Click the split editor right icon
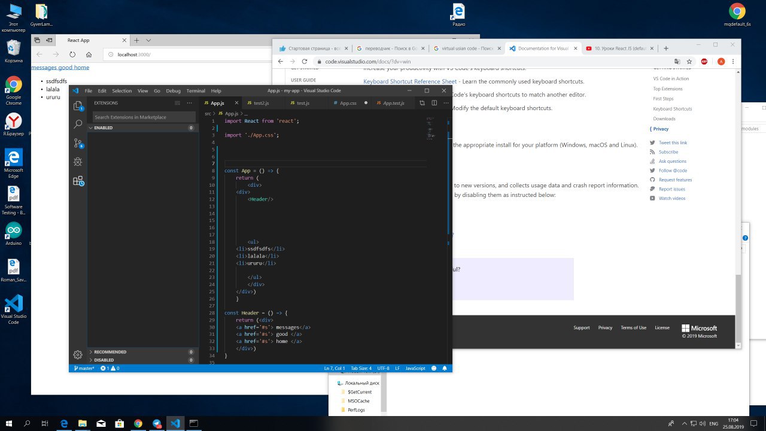This screenshot has width=766, height=431. coord(434,103)
